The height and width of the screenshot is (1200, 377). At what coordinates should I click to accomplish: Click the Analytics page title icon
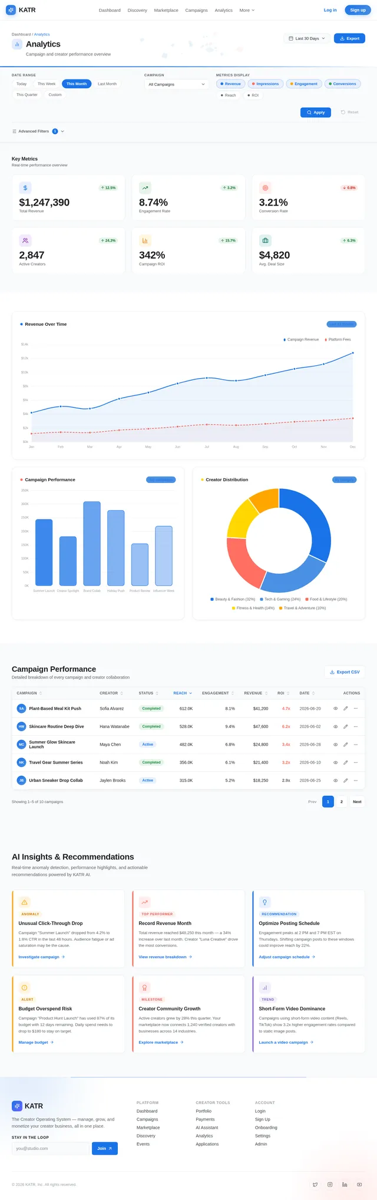pos(17,44)
